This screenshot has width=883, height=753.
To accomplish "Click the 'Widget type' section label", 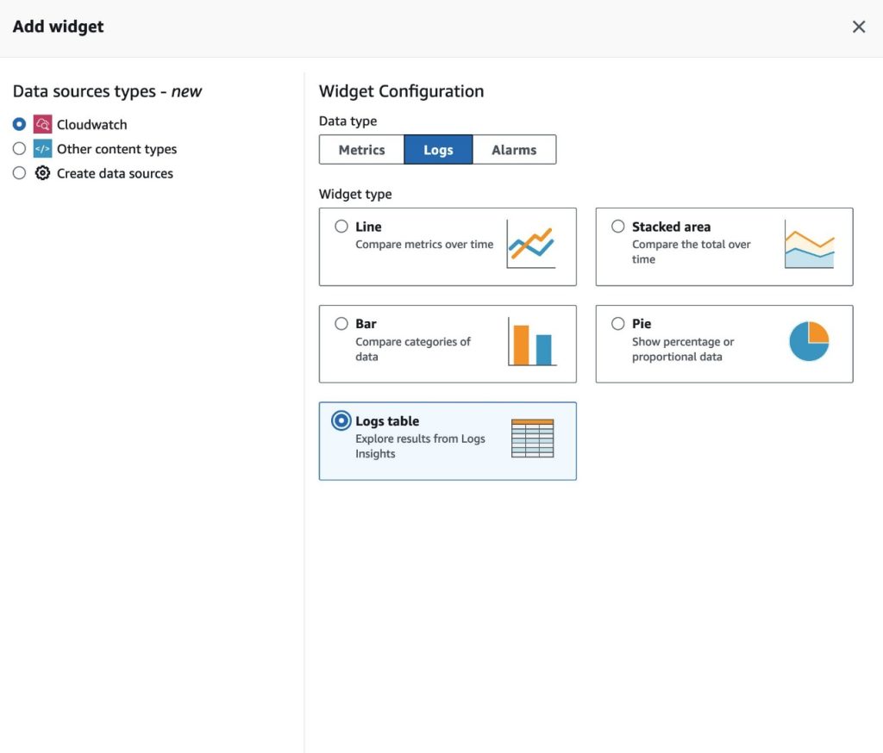I will coord(355,194).
